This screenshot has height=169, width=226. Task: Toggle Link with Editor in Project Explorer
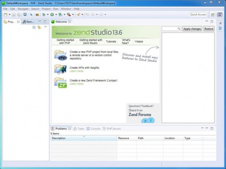tap(39, 27)
